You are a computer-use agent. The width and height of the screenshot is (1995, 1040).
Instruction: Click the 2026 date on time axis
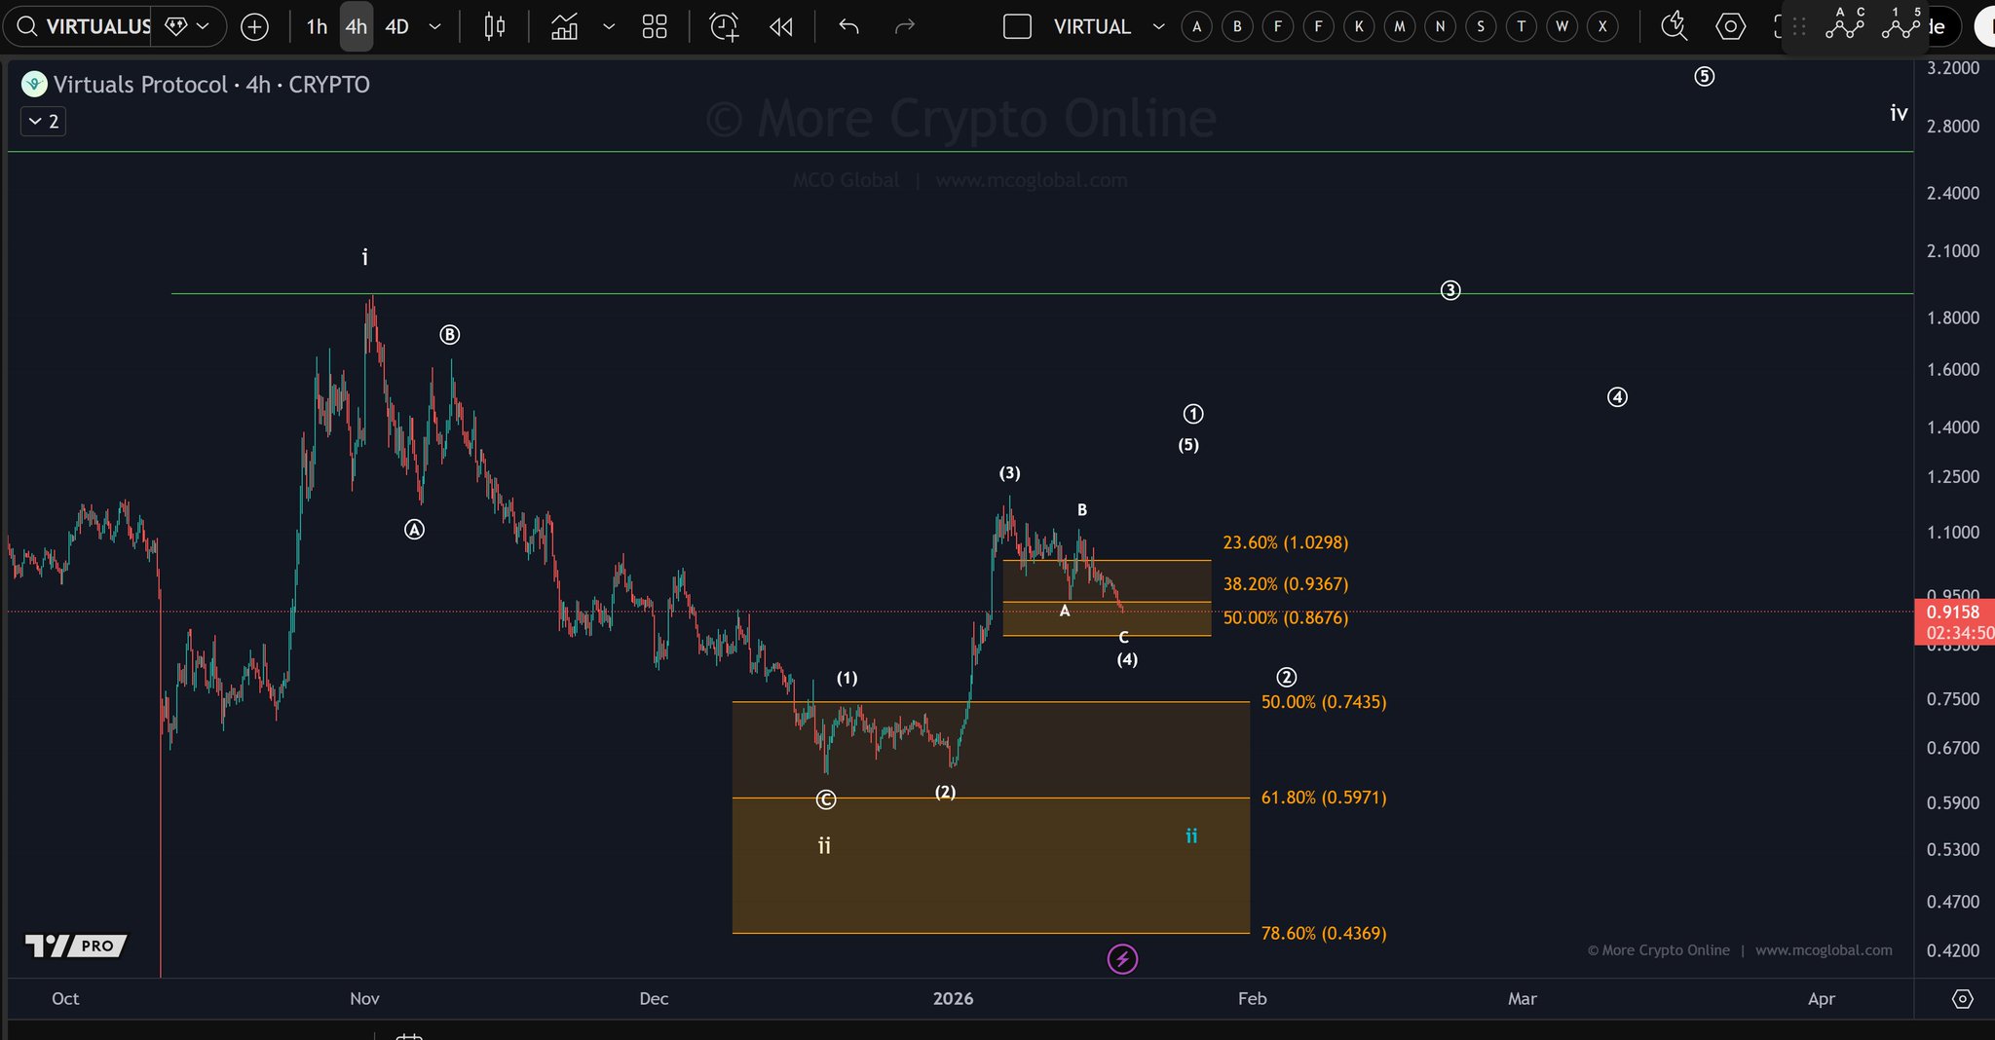pos(953,999)
